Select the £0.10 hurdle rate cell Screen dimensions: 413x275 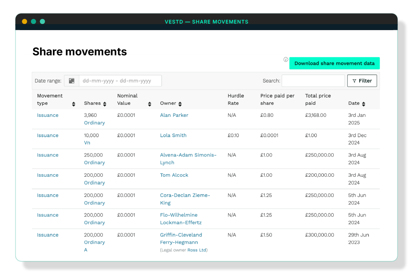233,135
